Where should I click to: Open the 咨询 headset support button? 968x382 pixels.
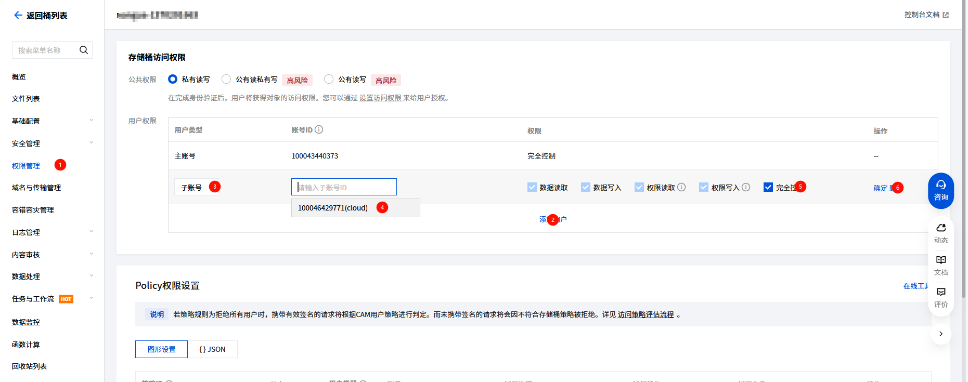[940, 190]
